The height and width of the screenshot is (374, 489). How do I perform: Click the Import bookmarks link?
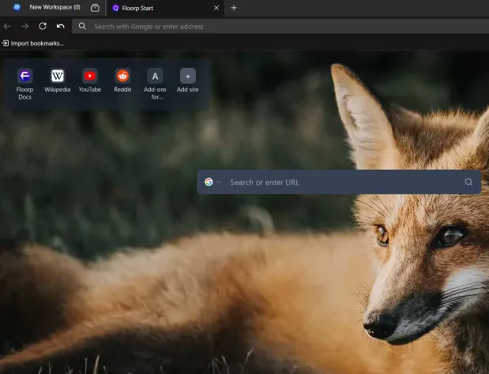[x=33, y=43]
